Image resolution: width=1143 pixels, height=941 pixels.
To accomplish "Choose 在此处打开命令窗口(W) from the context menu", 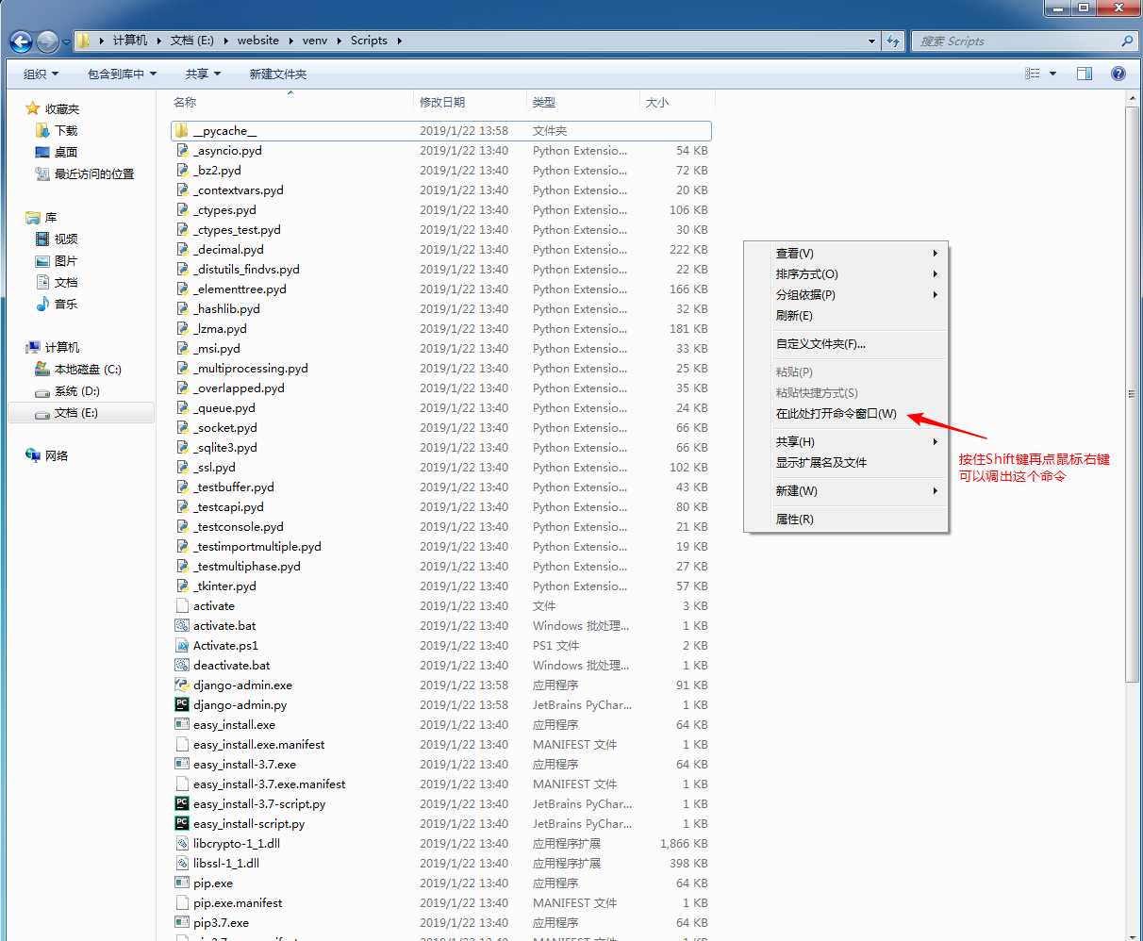I will pyautogui.click(x=836, y=414).
